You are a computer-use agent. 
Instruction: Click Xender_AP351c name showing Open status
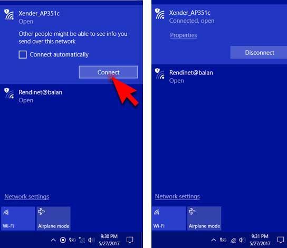point(39,14)
